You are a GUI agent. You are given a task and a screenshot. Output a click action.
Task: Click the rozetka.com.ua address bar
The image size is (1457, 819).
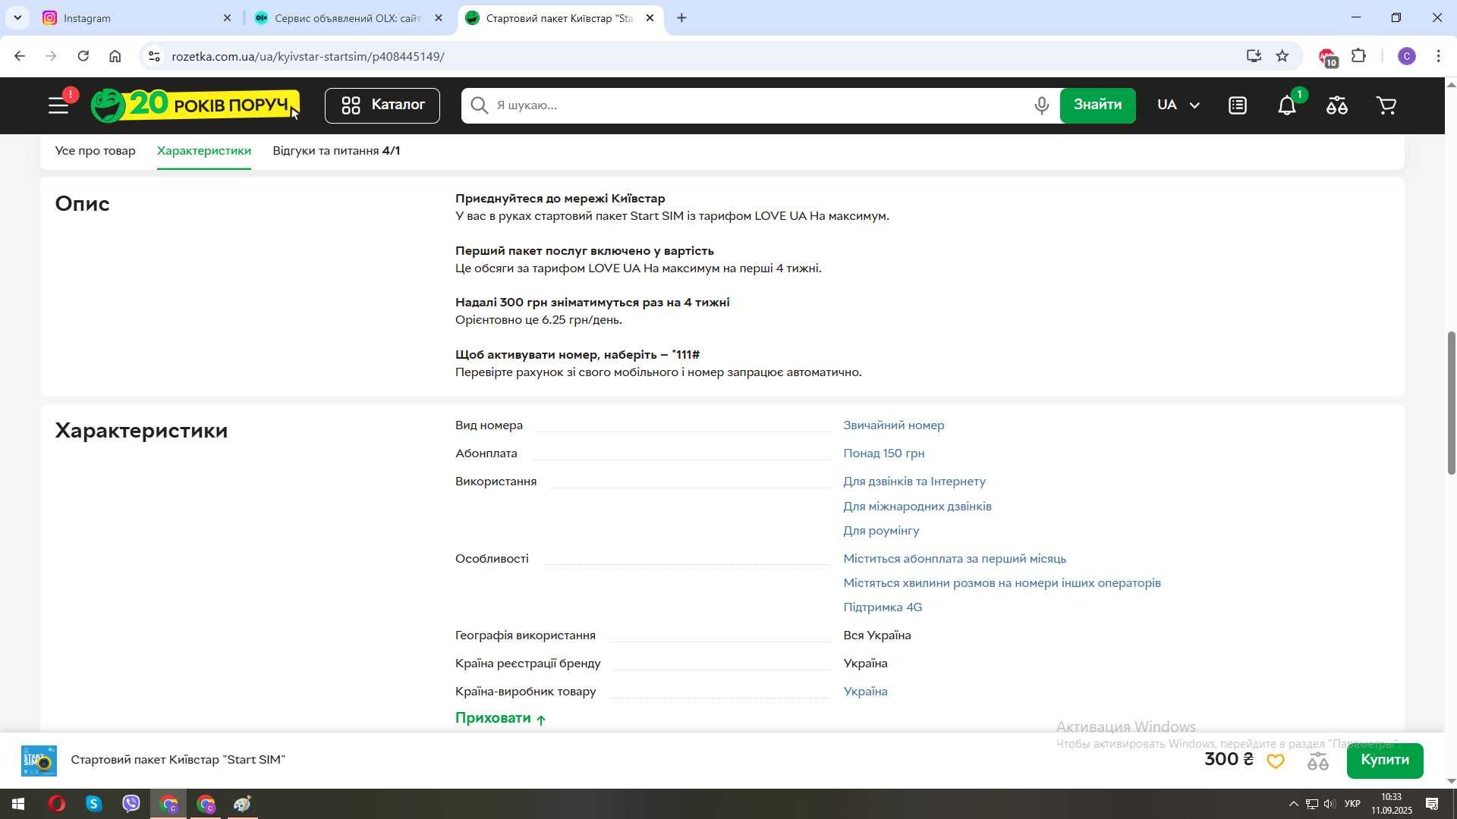pos(683,56)
